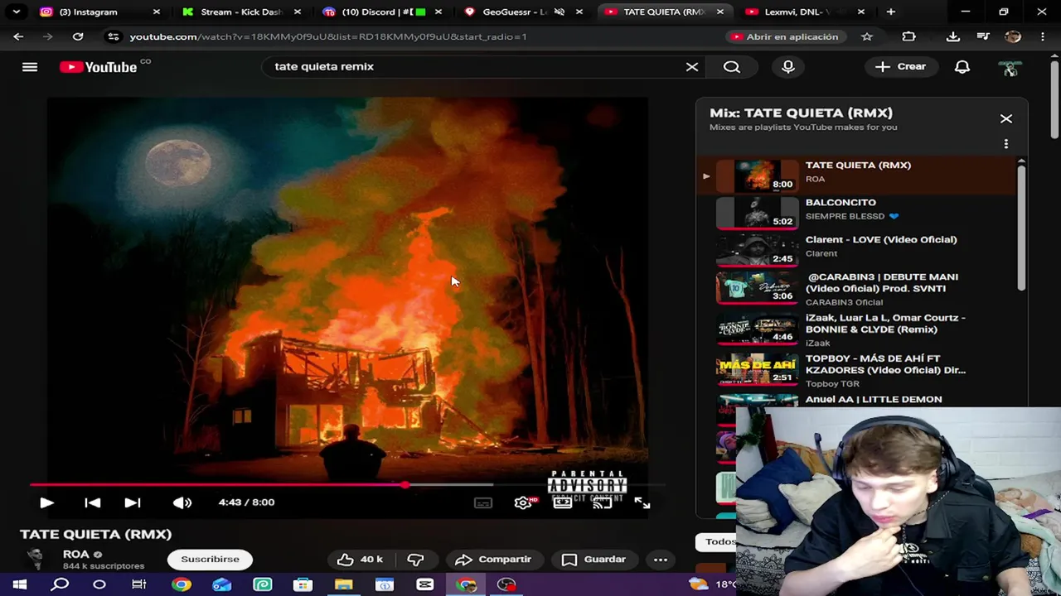This screenshot has height=596, width=1061.
Task: Open the browser extensions puzzle icon
Action: pyautogui.click(x=909, y=36)
